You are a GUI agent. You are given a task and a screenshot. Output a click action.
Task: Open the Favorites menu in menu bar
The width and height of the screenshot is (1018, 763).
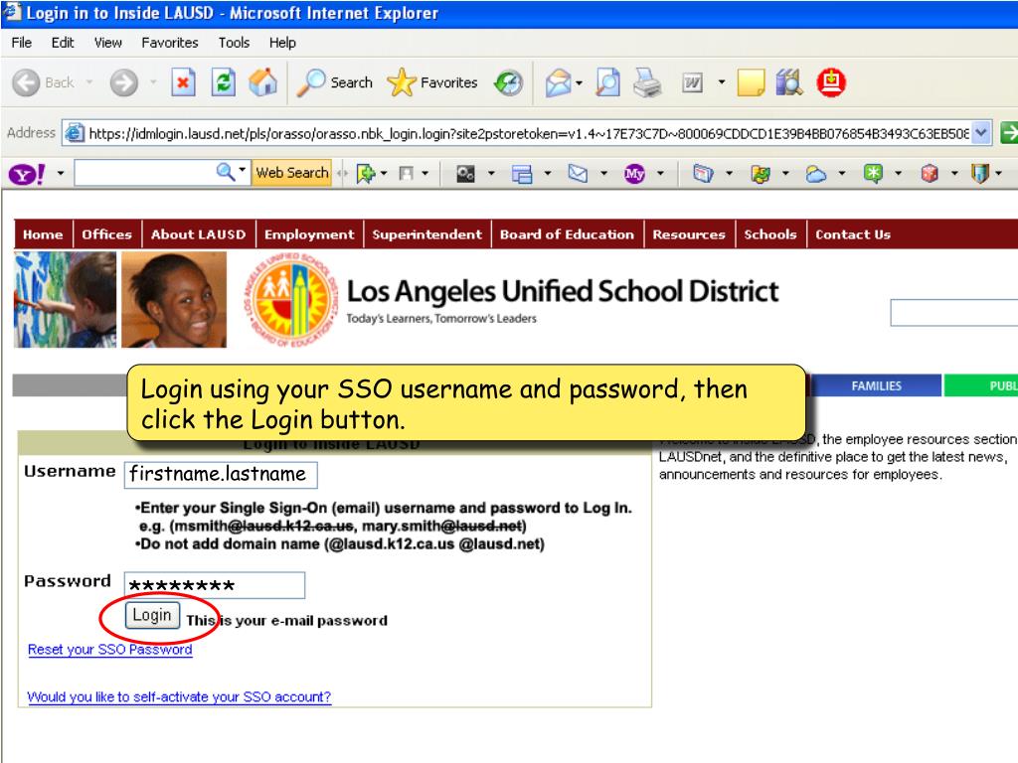pos(169,43)
